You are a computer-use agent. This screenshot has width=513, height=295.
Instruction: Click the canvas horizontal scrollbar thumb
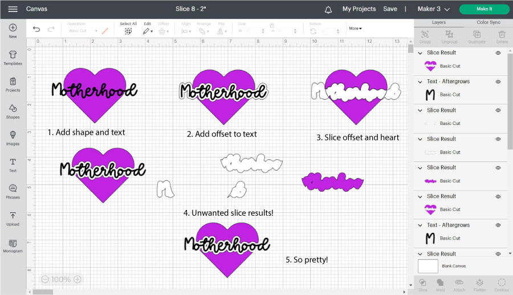tap(43, 292)
